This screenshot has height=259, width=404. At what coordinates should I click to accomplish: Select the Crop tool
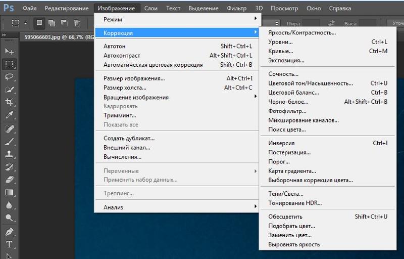[9, 102]
